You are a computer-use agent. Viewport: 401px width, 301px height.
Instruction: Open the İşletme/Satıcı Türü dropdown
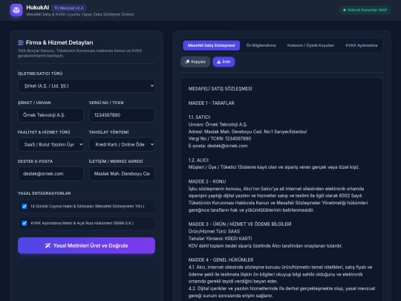point(86,85)
